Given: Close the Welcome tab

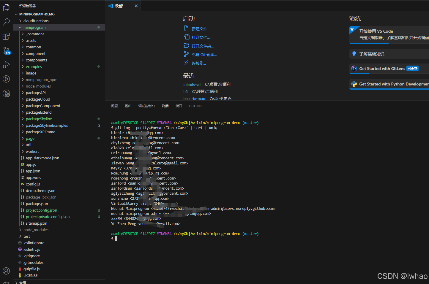Looking at the screenshot, I should pos(136,6).
